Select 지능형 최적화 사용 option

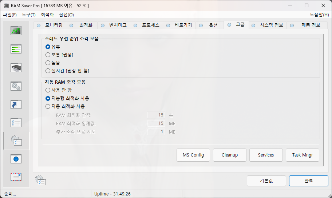tap(67, 99)
